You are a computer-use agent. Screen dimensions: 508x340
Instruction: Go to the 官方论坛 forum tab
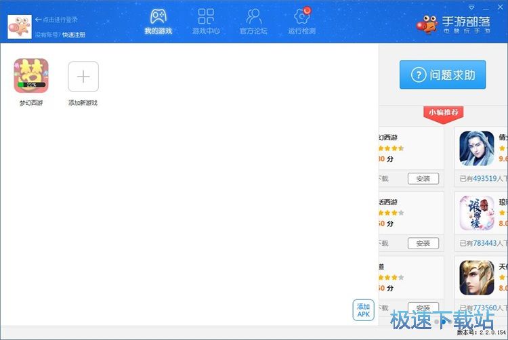(x=253, y=22)
